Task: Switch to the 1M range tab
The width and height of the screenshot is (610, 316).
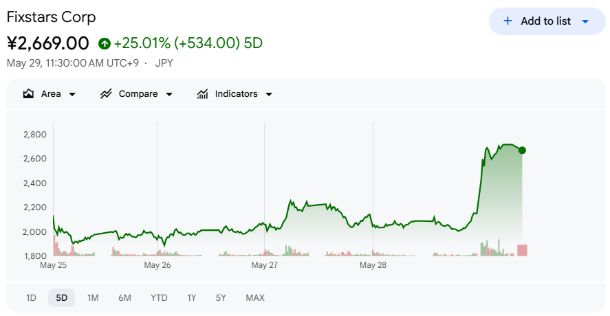Action: click(93, 297)
